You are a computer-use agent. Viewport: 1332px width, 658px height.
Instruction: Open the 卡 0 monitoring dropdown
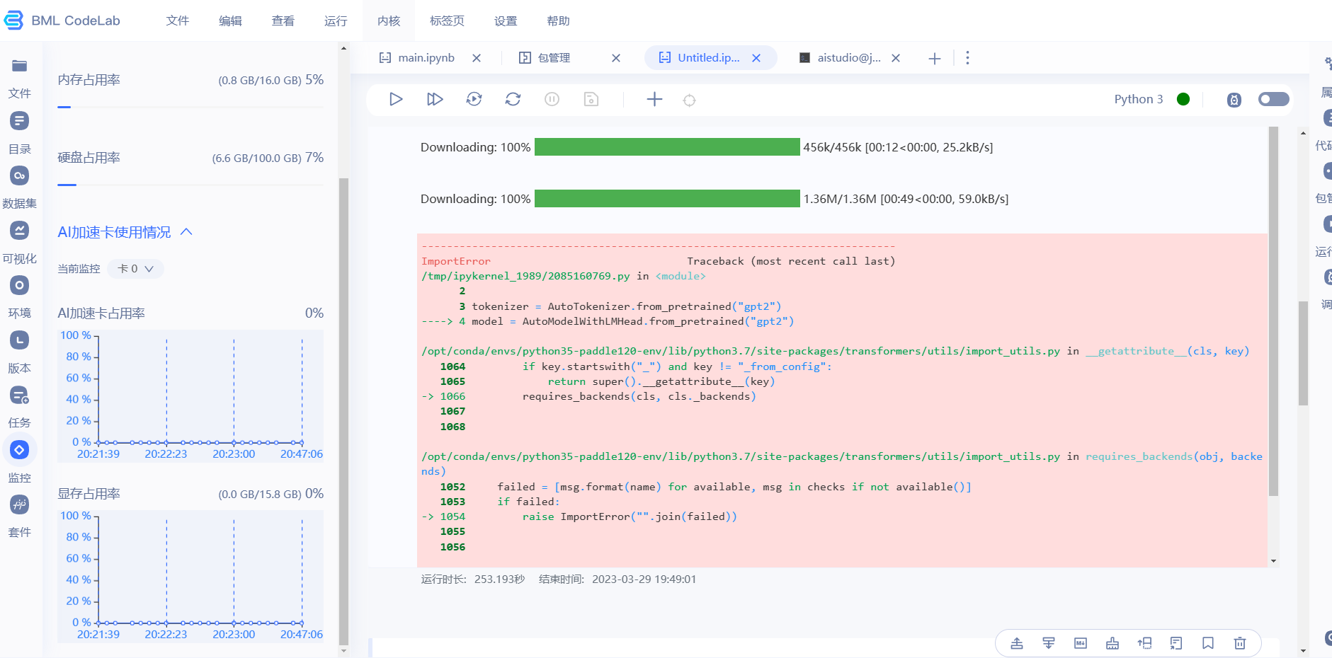135,269
